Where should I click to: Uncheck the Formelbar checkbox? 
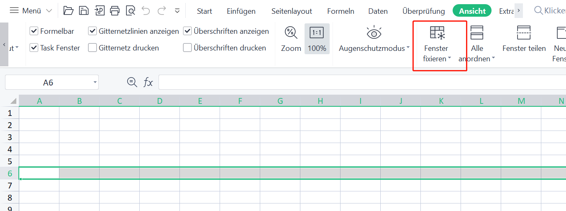click(34, 31)
